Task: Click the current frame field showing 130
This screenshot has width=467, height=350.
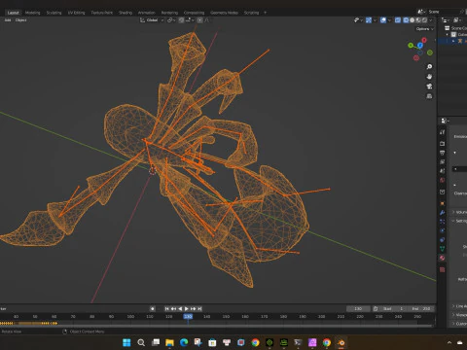Action: pyautogui.click(x=358, y=309)
